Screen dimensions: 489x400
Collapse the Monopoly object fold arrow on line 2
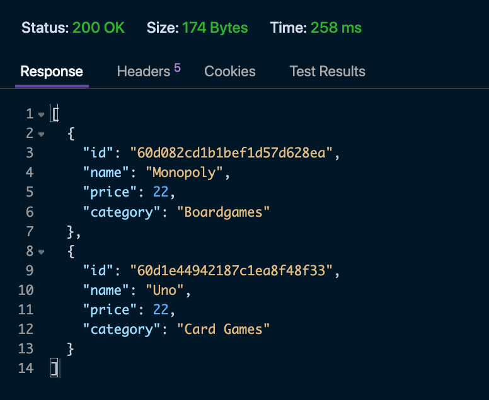(x=42, y=134)
